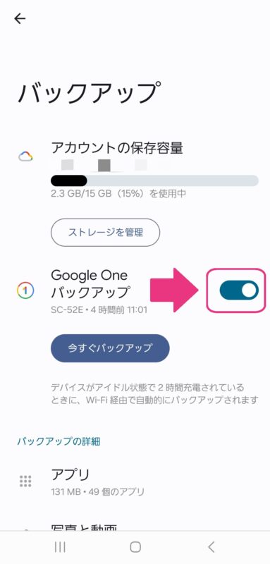The height and width of the screenshot is (564, 270).
Task: Click ストレージを管理 button
Action: coord(105,232)
